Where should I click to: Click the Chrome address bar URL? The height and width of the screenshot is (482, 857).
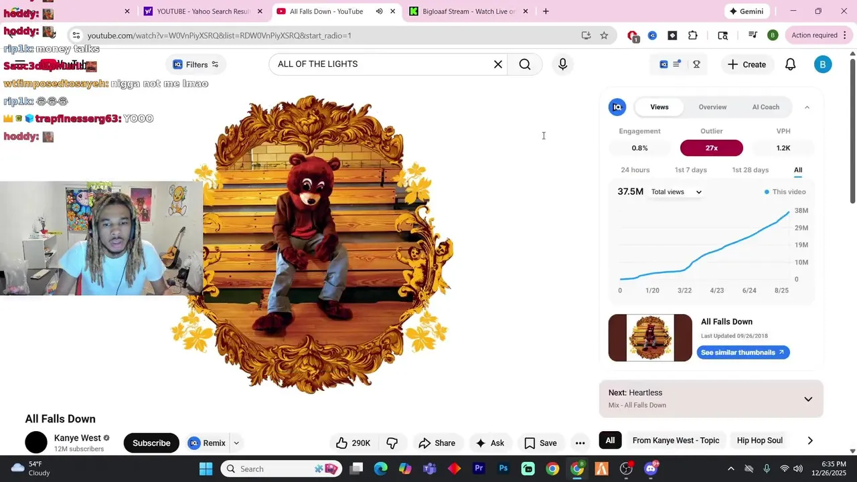coord(219,35)
